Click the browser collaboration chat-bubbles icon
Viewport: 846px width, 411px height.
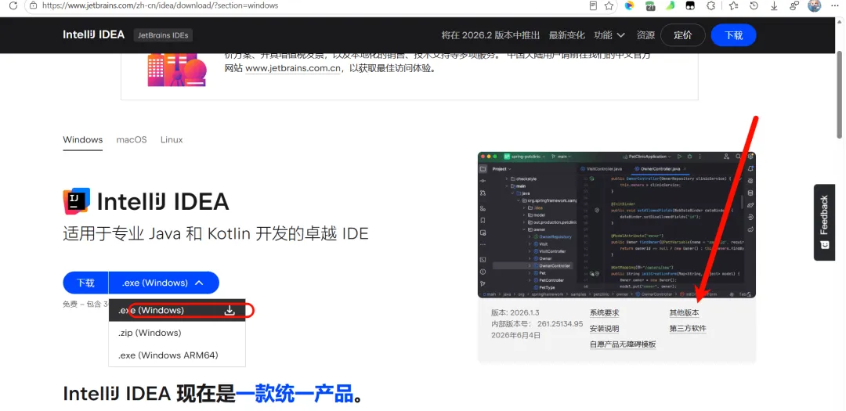click(x=794, y=5)
